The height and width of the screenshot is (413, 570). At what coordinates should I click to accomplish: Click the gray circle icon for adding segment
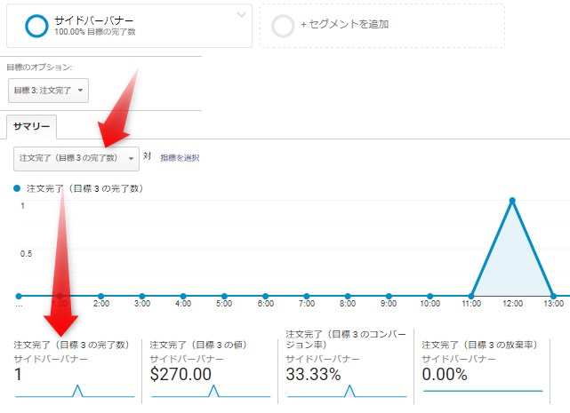click(x=283, y=25)
